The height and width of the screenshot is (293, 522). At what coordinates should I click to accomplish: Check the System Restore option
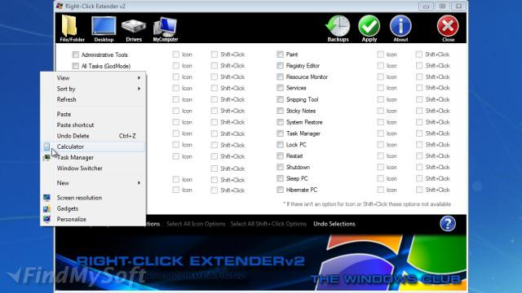point(280,122)
